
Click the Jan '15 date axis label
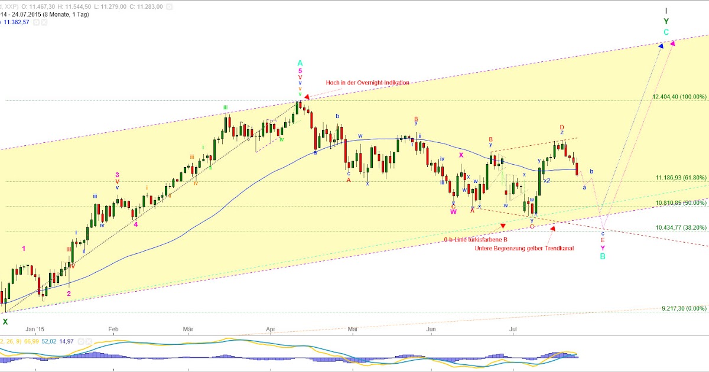[x=35, y=328]
